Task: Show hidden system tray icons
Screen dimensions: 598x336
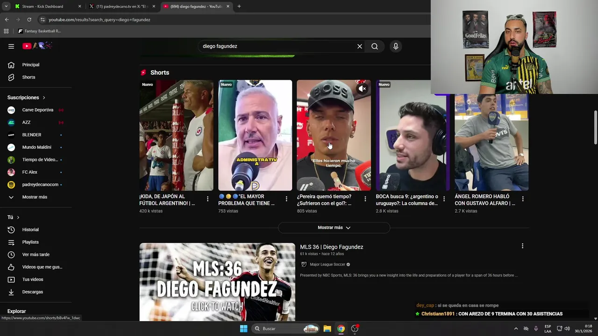Action: [x=516, y=329]
